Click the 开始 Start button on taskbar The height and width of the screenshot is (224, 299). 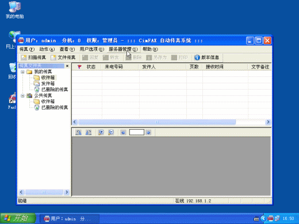pyautogui.click(x=18, y=218)
